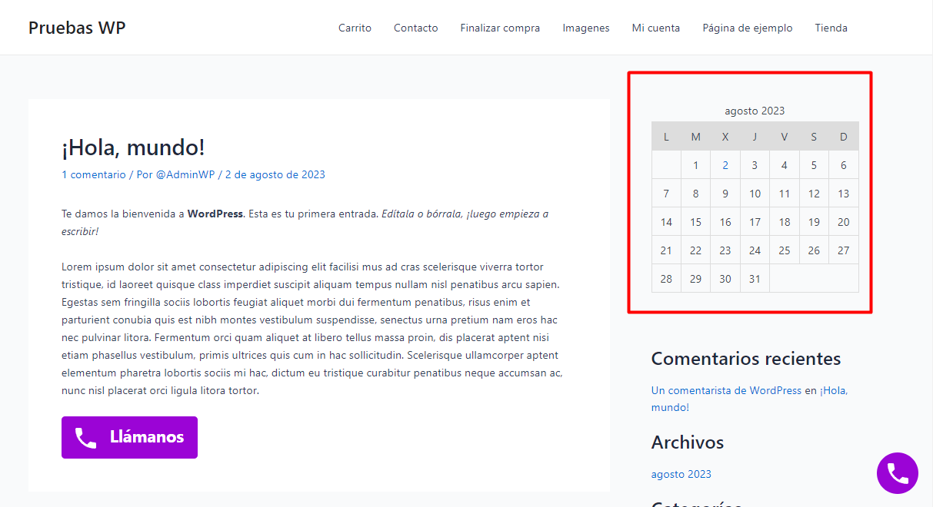Click calendar day 1 cell

(x=695, y=165)
